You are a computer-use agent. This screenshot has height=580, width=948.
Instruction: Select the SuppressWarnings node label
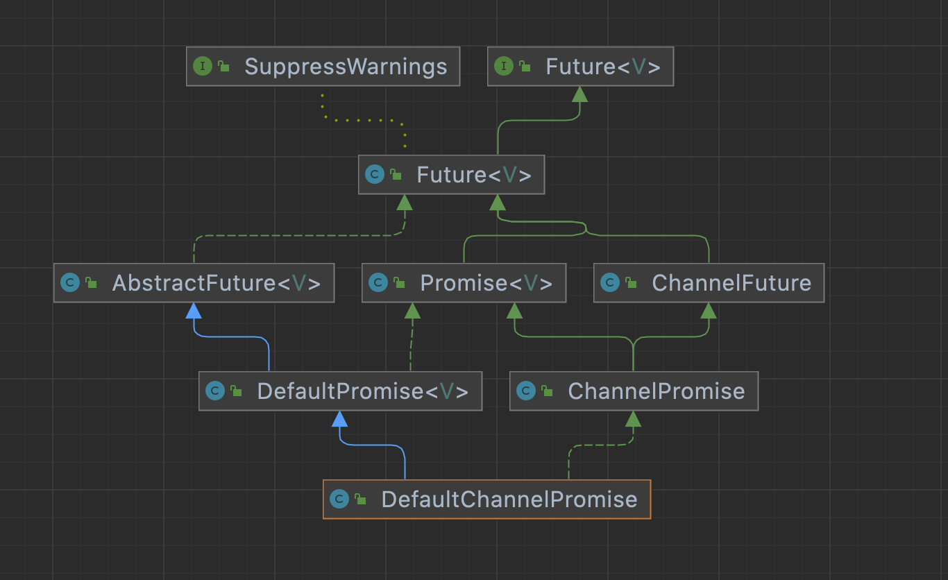[346, 67]
